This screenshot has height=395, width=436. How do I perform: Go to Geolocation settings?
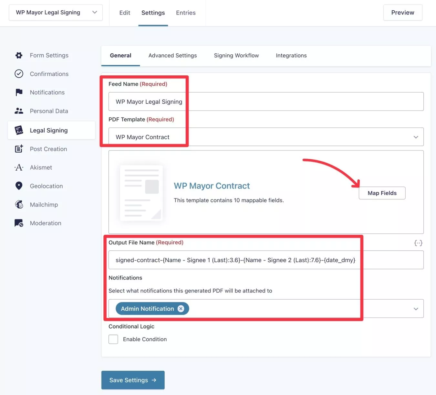[46, 186]
